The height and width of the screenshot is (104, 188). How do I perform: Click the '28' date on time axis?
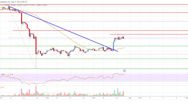pyautogui.click(x=103, y=98)
